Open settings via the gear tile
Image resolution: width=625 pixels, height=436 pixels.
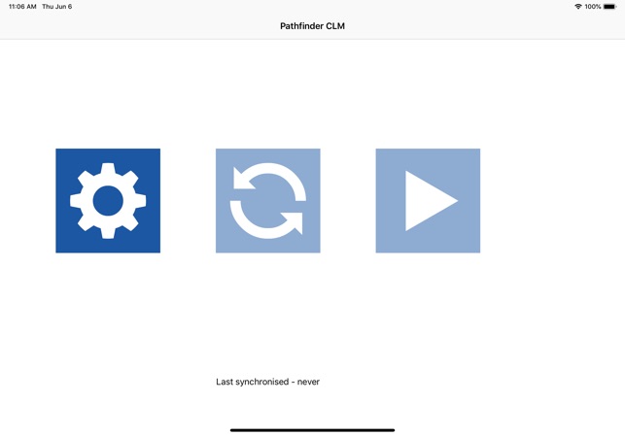108,201
